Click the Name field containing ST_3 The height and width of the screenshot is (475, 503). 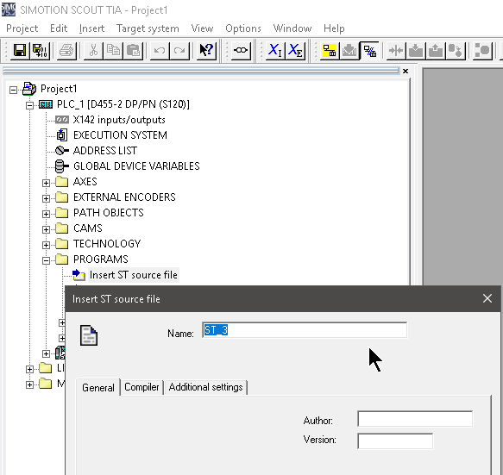(x=305, y=330)
